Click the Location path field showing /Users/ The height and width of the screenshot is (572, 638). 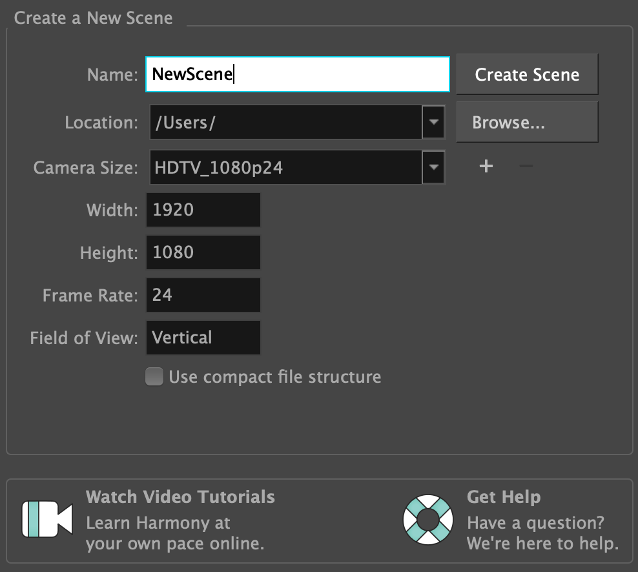pos(285,122)
